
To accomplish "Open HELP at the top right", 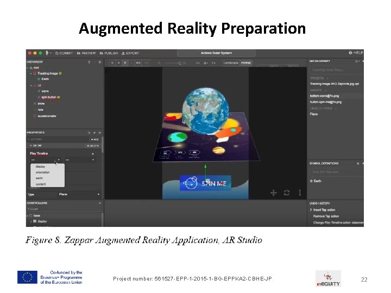I will 356,53.
